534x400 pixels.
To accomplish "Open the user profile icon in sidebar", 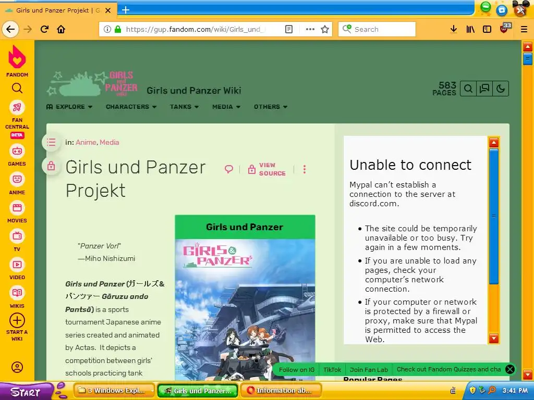I will point(17,367).
